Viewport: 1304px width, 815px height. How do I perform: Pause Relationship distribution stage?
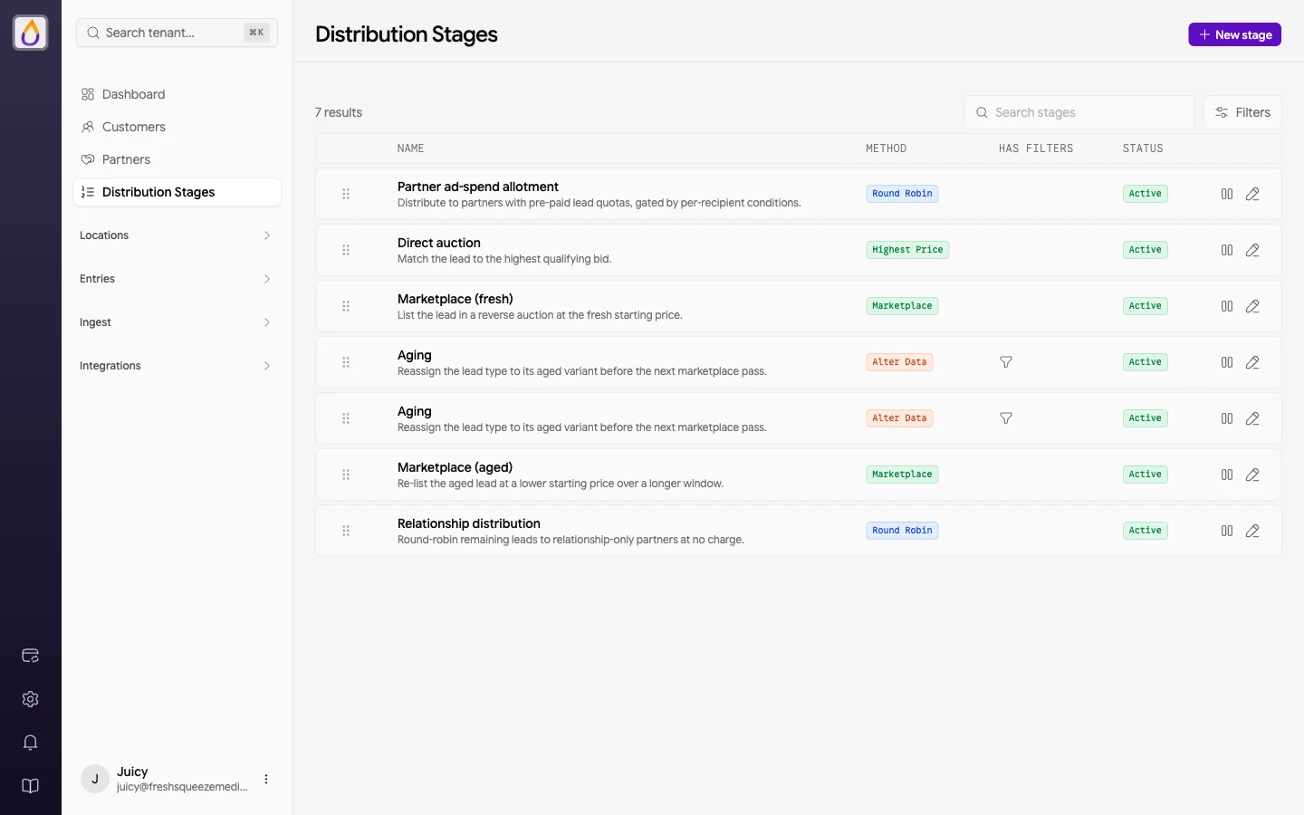pos(1227,531)
